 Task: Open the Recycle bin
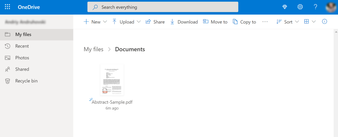(37, 81)
